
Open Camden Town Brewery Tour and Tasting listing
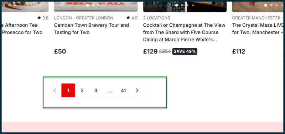coord(92,29)
